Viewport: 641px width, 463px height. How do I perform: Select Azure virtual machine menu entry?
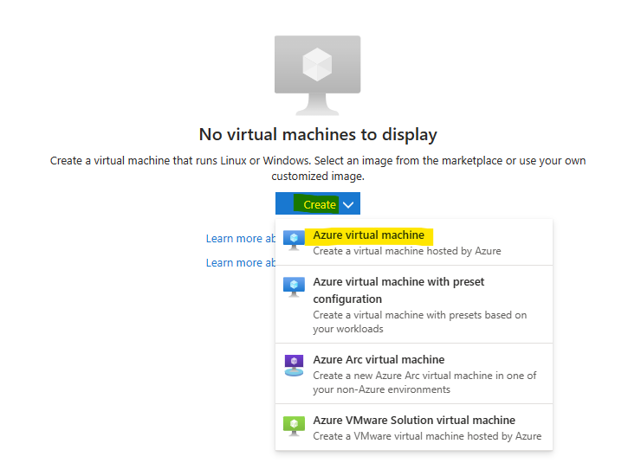[x=414, y=242]
